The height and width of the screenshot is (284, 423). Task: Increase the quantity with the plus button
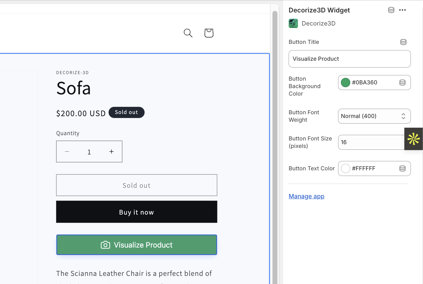tap(111, 152)
